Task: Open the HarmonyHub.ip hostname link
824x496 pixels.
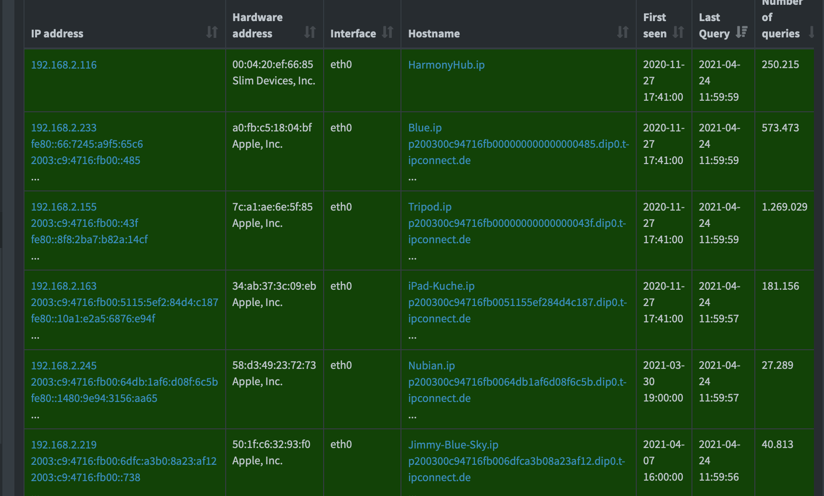Action: coord(446,65)
